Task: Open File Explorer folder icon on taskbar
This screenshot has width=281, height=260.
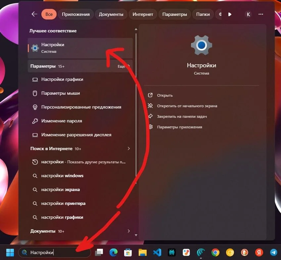Action: point(142,253)
